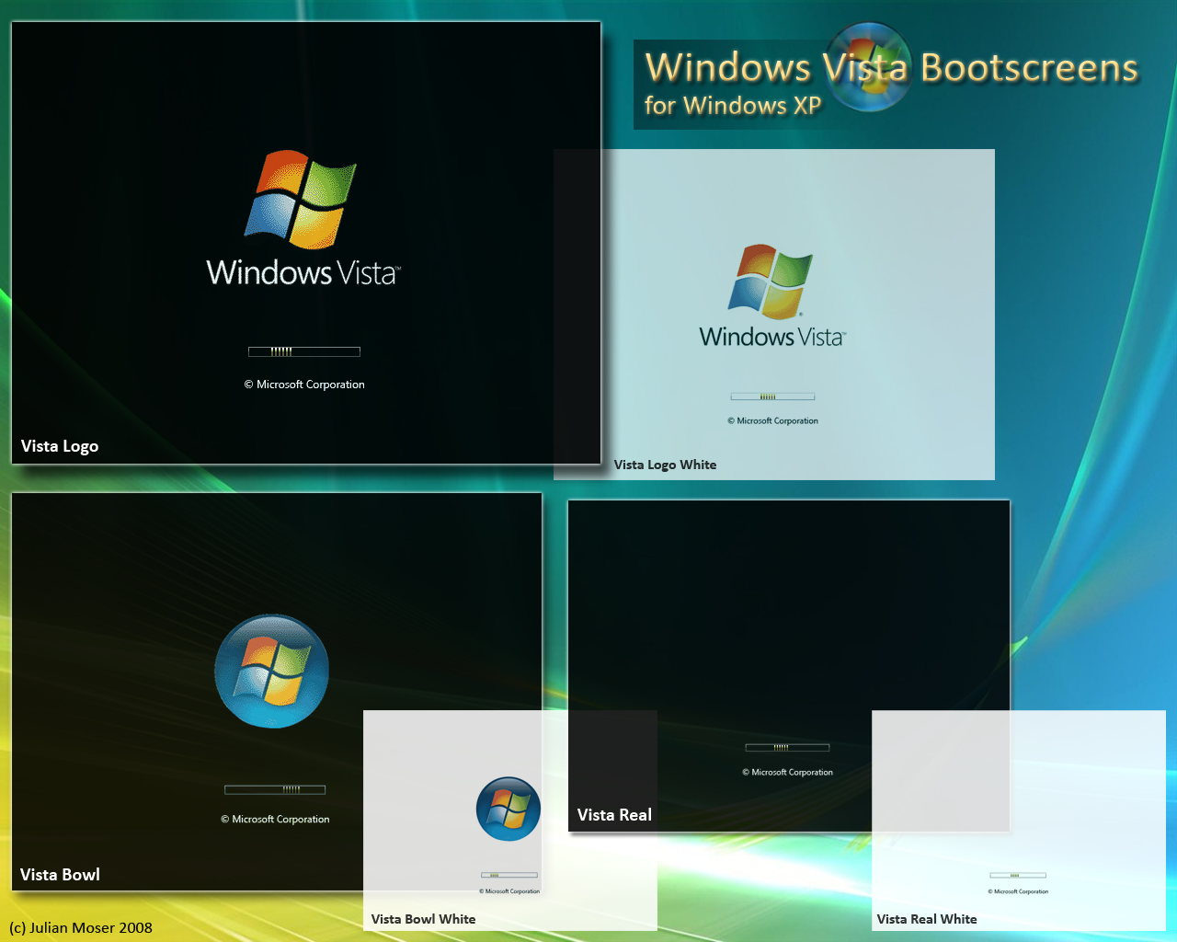Click the 'Windows Vista Bootscreens' title text

tap(891, 68)
